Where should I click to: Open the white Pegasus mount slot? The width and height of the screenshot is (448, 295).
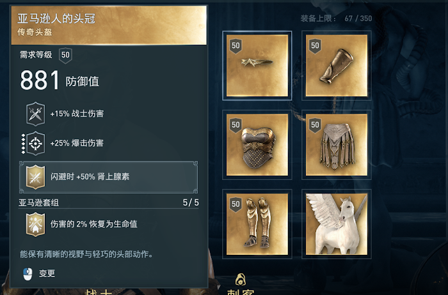pos(337,224)
